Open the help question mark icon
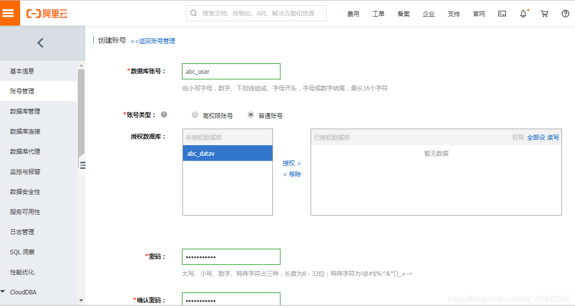 pyautogui.click(x=565, y=14)
